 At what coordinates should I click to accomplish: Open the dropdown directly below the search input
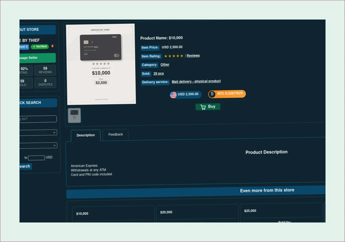38,133
